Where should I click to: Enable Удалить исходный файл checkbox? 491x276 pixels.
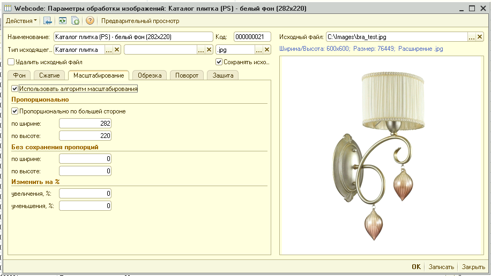tap(11, 62)
